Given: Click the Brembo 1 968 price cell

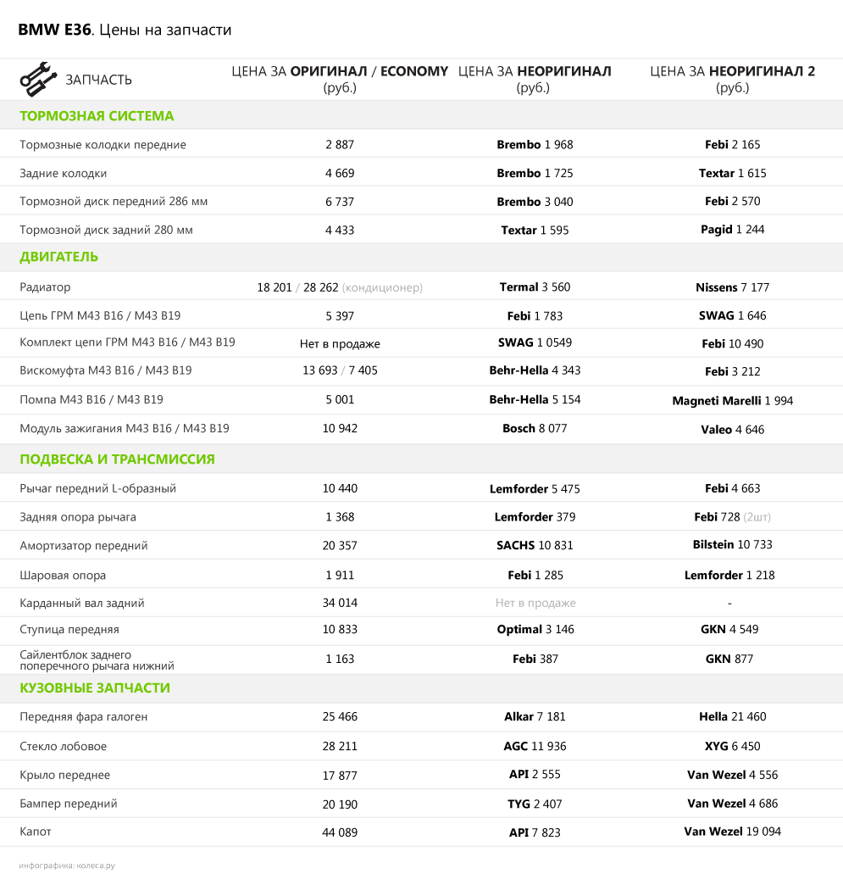Looking at the screenshot, I should pos(535,145).
